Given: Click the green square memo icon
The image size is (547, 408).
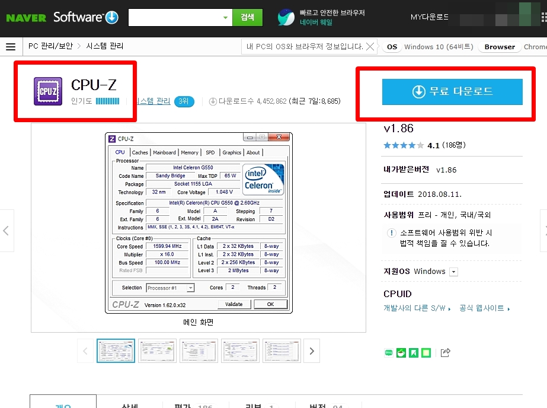Looking at the screenshot, I should click(426, 353).
